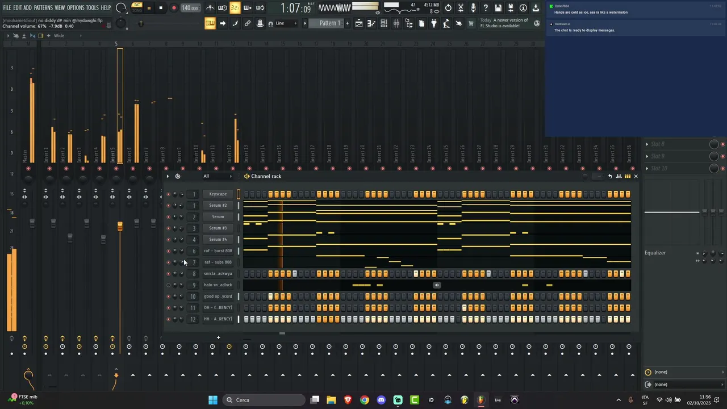
Task: Expand the channel rack menu arrow
Action: (168, 176)
